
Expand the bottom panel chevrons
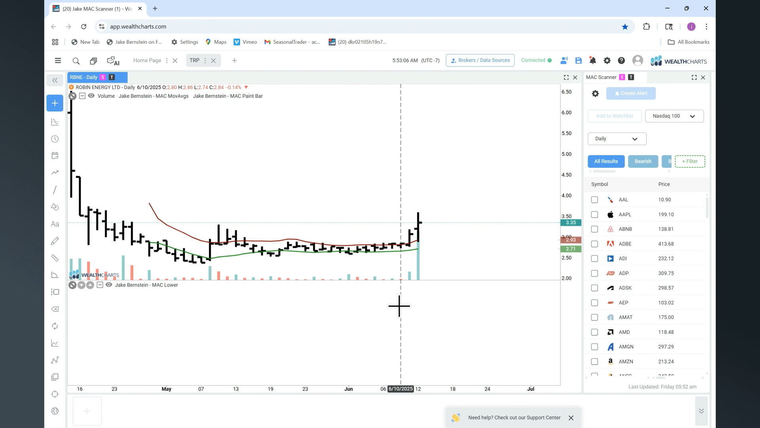(x=701, y=411)
